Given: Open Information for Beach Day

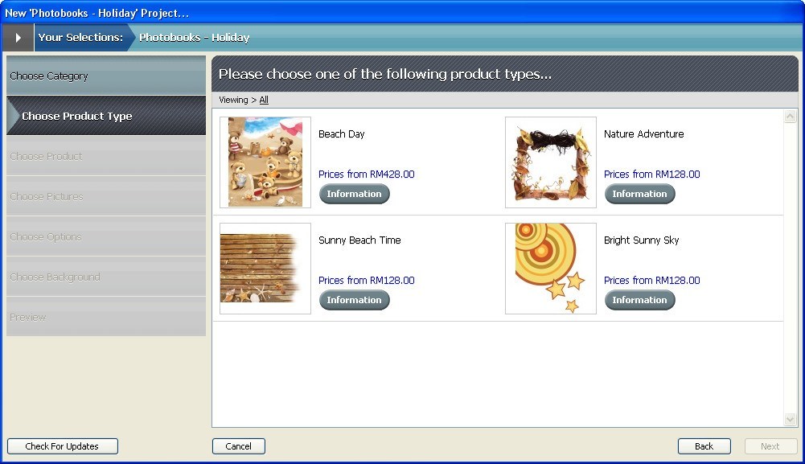Looking at the screenshot, I should tap(354, 194).
